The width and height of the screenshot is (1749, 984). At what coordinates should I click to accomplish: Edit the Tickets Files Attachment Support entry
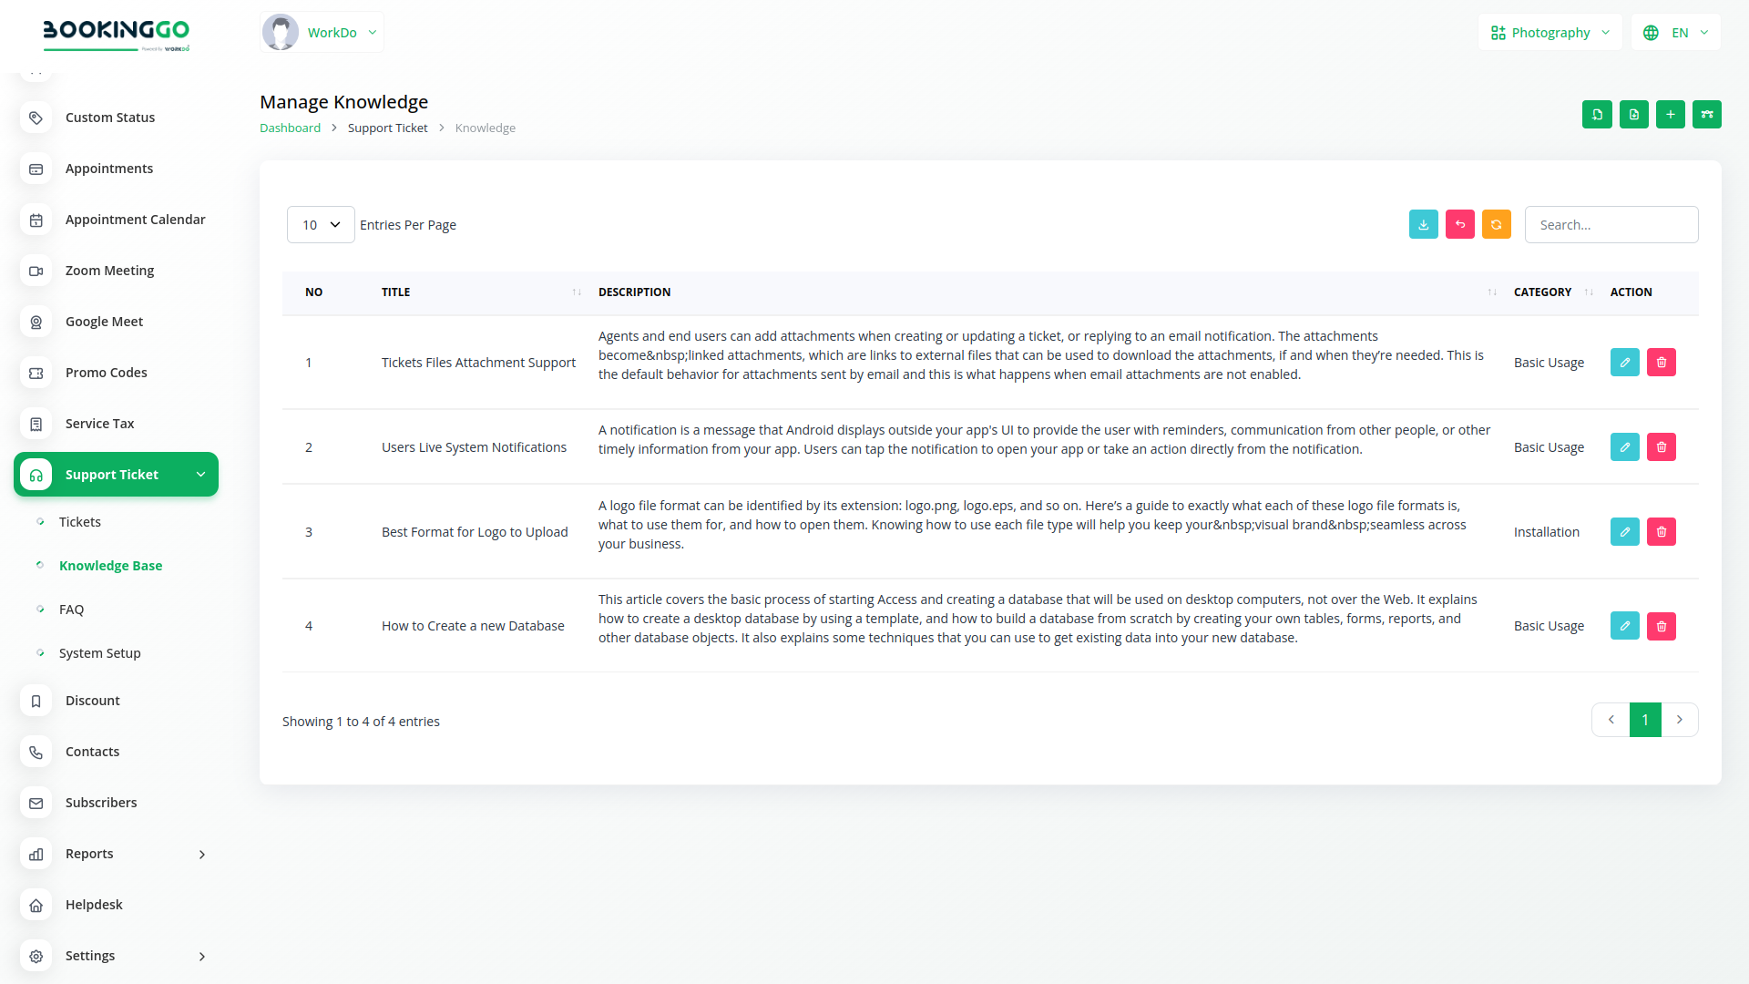pyautogui.click(x=1624, y=363)
